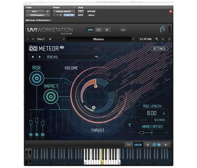The height and width of the screenshot is (168, 197).
Task: Load previous instrument with left chevron
Action: pos(64,39)
